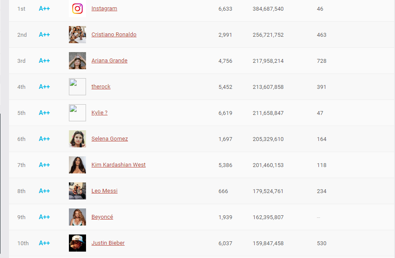Follow the Ariana Grande link

110,61
